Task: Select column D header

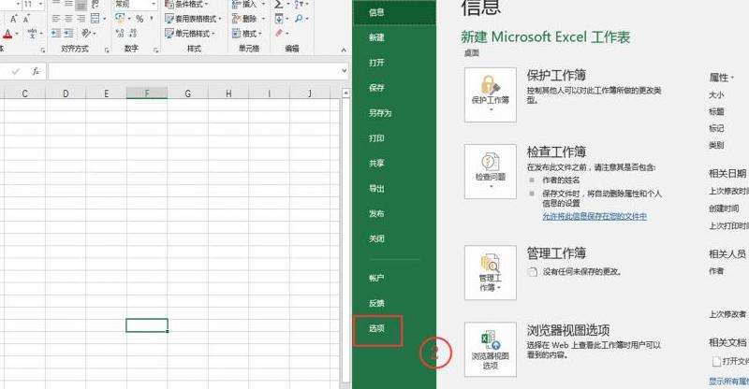Action: click(x=66, y=94)
